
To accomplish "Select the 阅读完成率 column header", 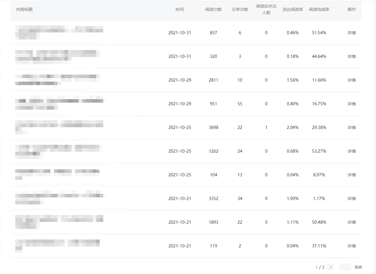I will pyautogui.click(x=319, y=9).
